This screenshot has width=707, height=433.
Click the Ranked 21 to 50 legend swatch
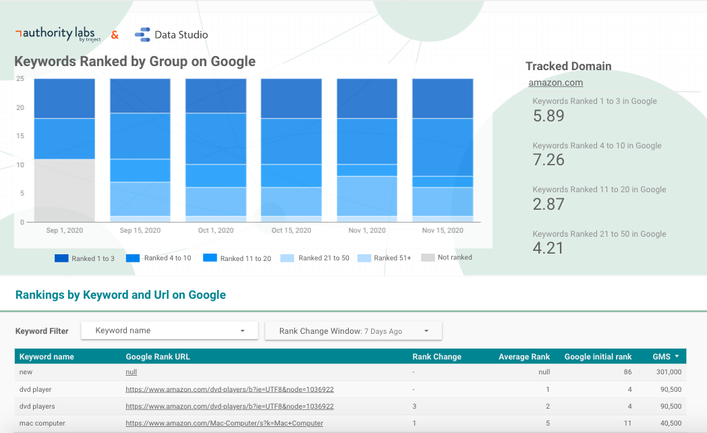(287, 258)
